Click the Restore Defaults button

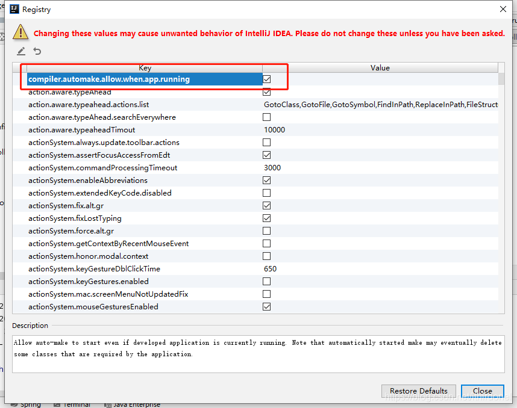click(x=418, y=391)
